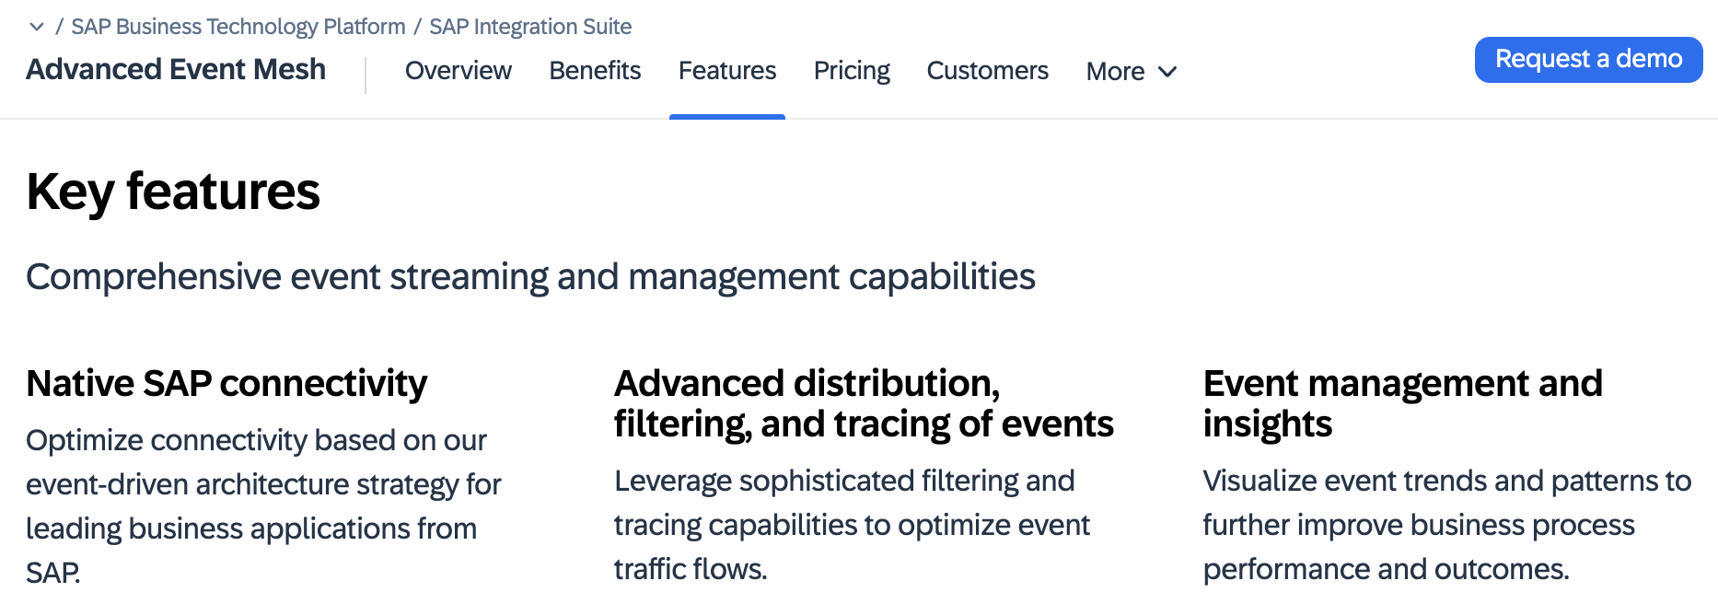This screenshot has width=1718, height=604.
Task: Click the Visualize event trends paragraph
Action: [x=1446, y=525]
